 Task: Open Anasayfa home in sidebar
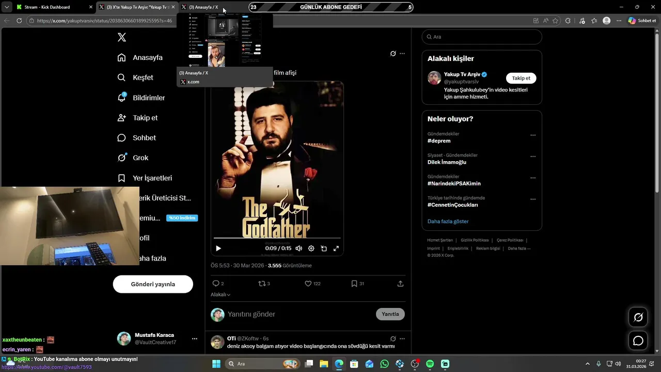click(140, 57)
